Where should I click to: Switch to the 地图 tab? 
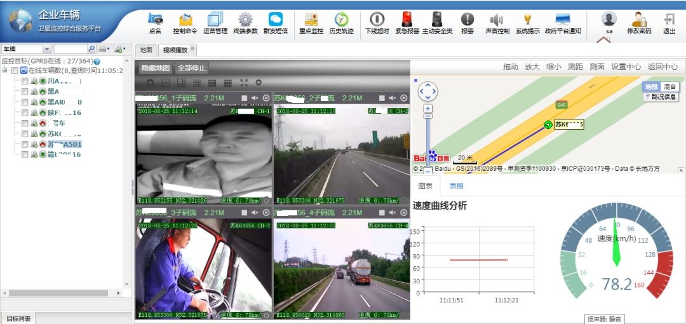pos(146,50)
